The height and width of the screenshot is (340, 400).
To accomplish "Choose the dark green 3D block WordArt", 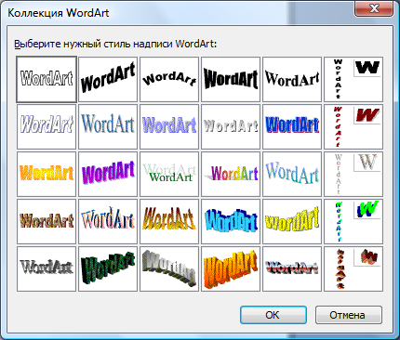I will (108, 268).
